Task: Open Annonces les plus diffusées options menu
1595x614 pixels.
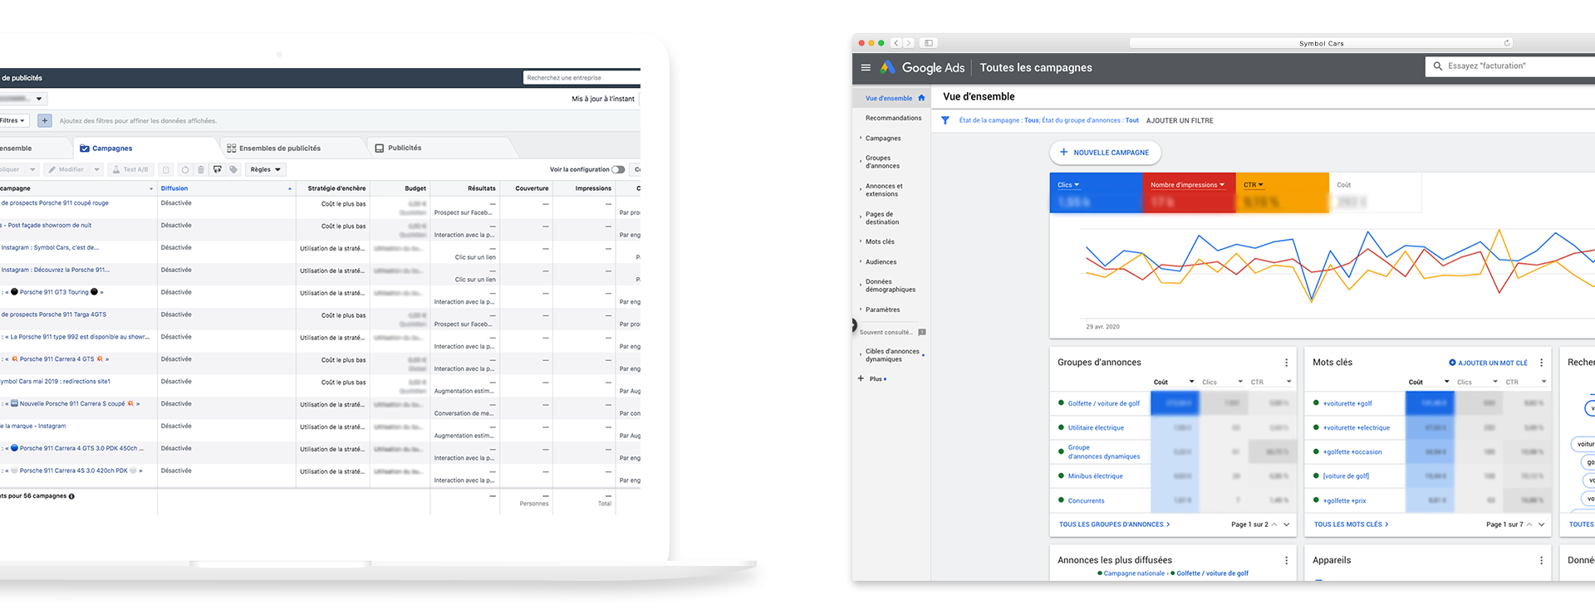Action: (x=1287, y=561)
